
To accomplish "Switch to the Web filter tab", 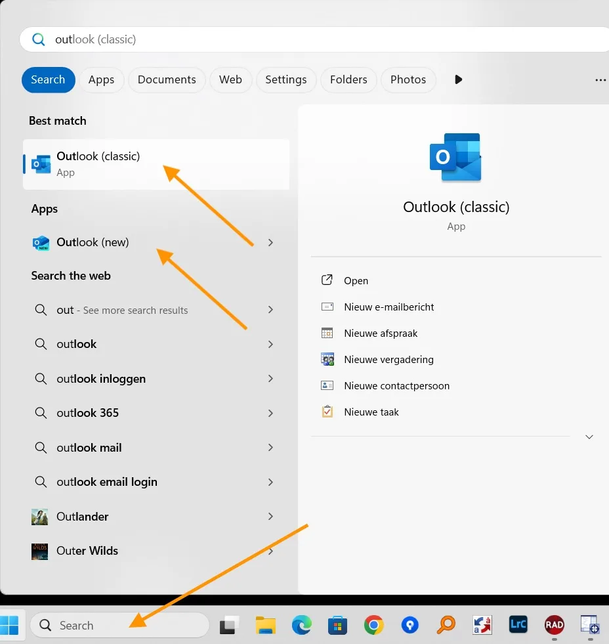I will click(x=230, y=79).
